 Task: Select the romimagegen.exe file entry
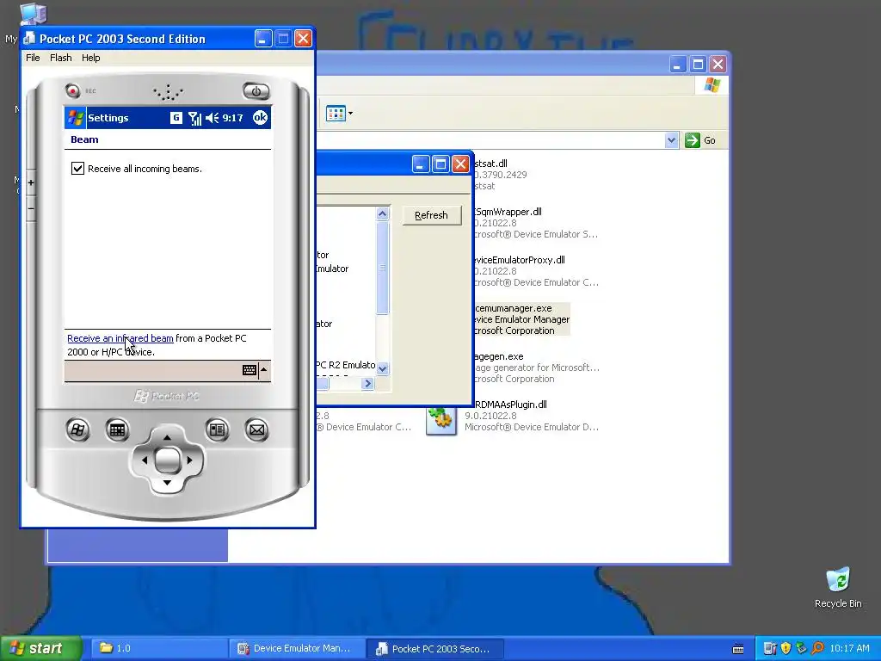tap(536, 368)
